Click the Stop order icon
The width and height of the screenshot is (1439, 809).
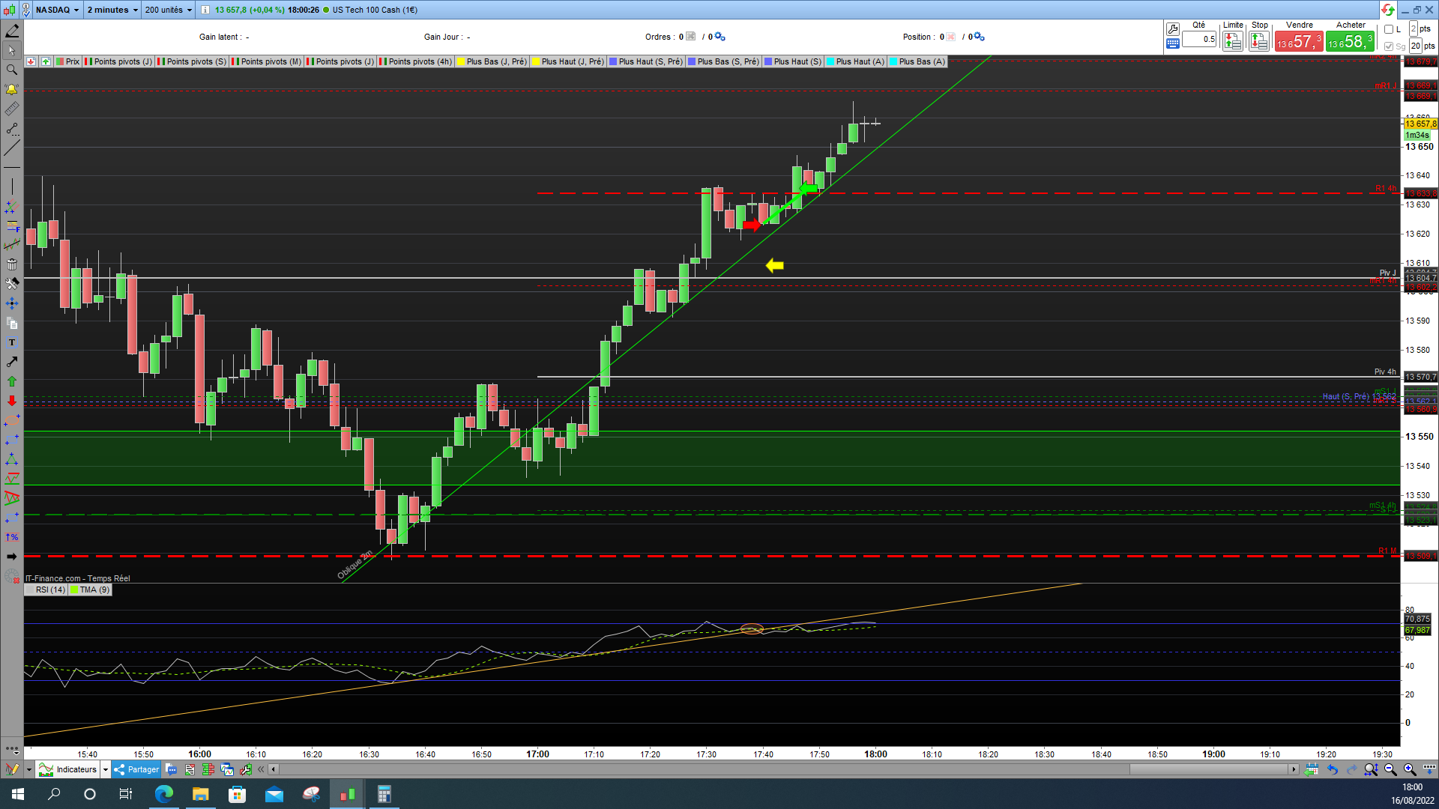tap(1259, 41)
